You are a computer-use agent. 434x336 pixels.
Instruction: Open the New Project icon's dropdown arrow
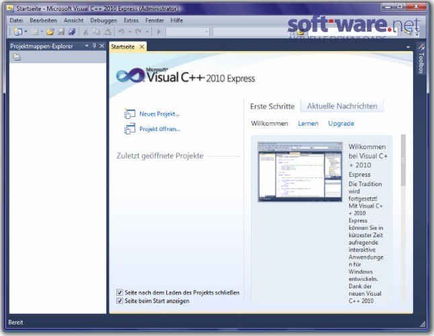tap(26, 32)
